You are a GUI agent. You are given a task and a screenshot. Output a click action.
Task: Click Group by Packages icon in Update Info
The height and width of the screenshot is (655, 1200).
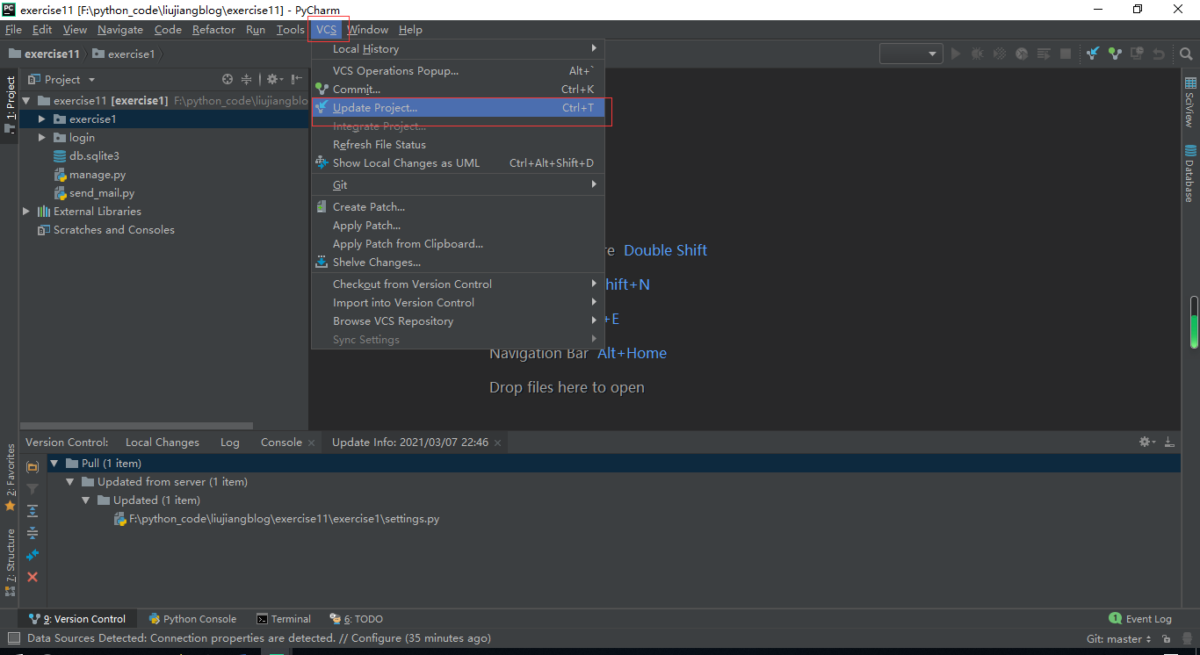[x=33, y=467]
